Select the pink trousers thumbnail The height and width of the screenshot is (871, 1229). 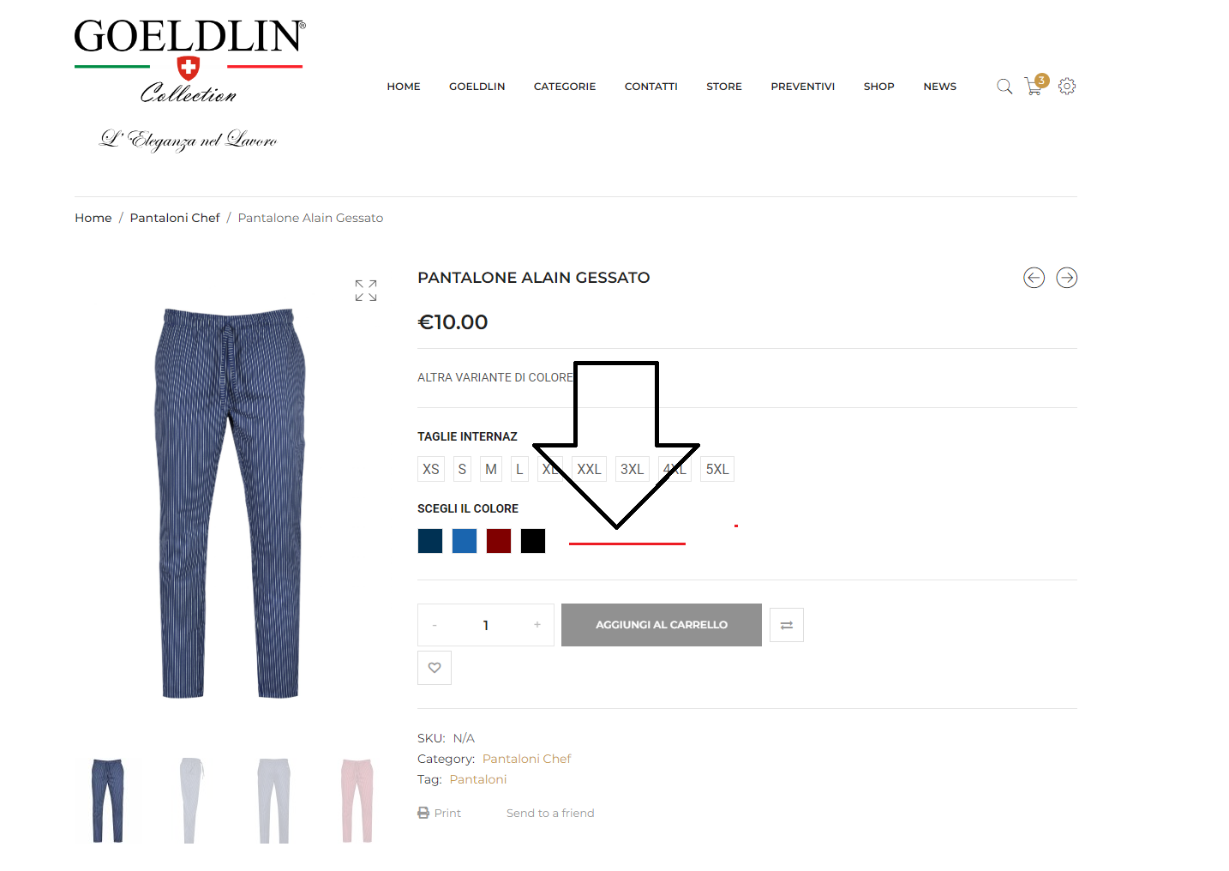[357, 800]
